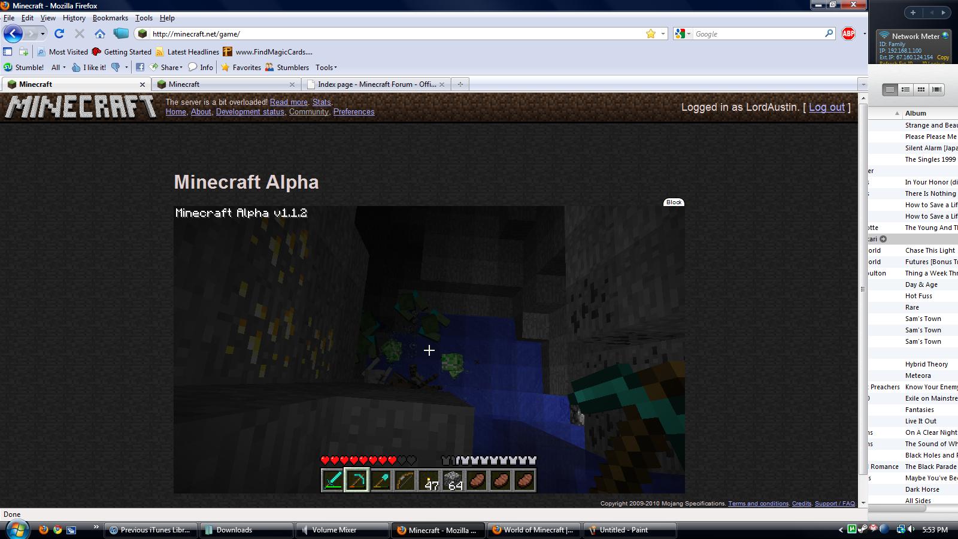The width and height of the screenshot is (958, 539).
Task: Open the Read more link
Action: coord(289,102)
